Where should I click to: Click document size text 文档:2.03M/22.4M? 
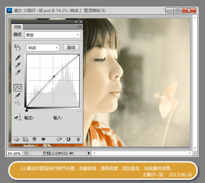coord(58,153)
